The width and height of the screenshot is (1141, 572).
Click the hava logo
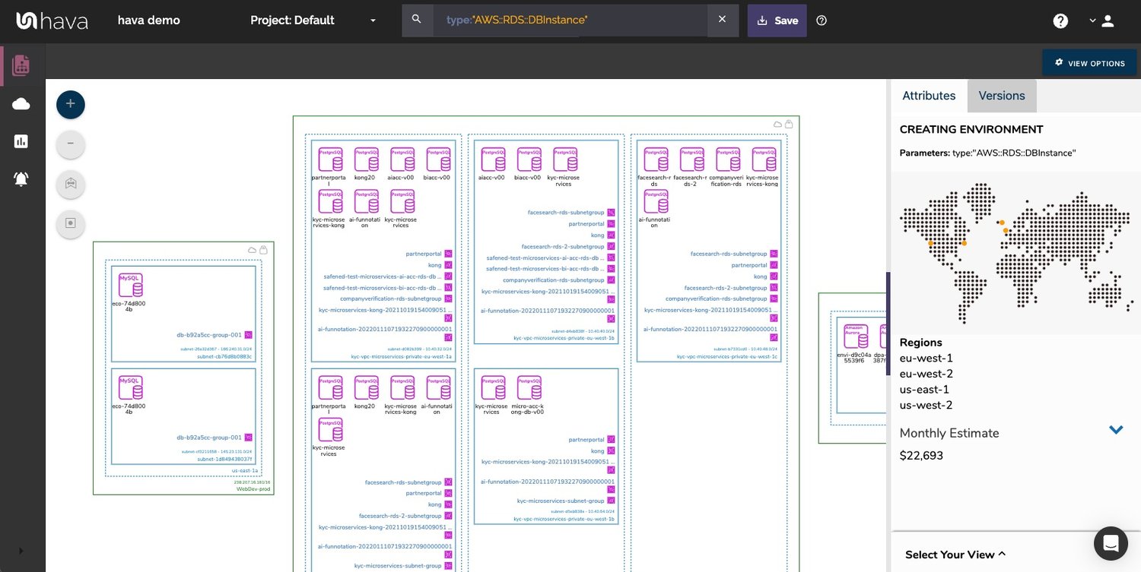[x=52, y=21]
